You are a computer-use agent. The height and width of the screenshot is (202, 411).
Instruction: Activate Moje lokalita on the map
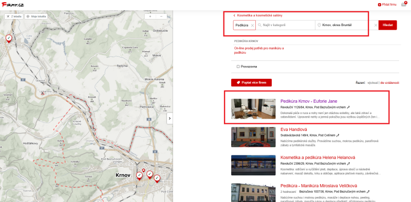36,16
